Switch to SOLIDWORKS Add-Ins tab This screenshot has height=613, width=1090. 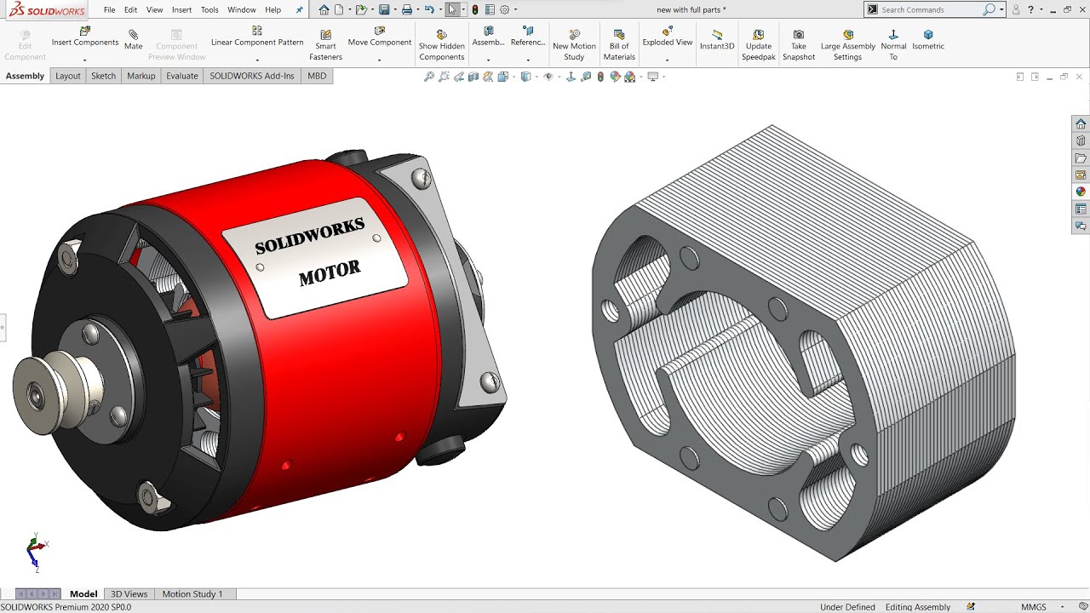click(252, 76)
